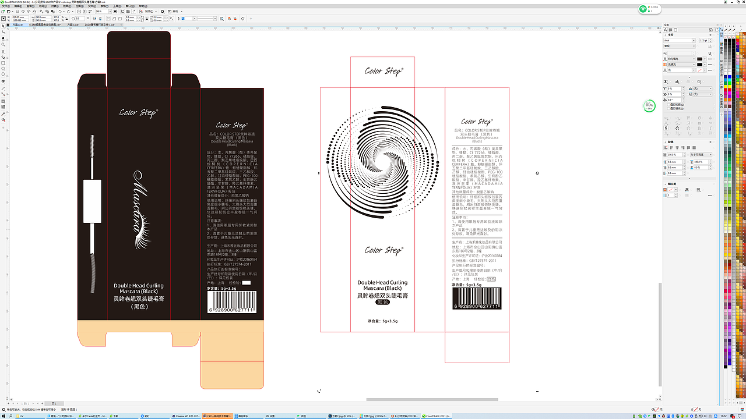The image size is (746, 419).
Task: Select the Transparency tool in the toolbox
Action: tap(3, 107)
